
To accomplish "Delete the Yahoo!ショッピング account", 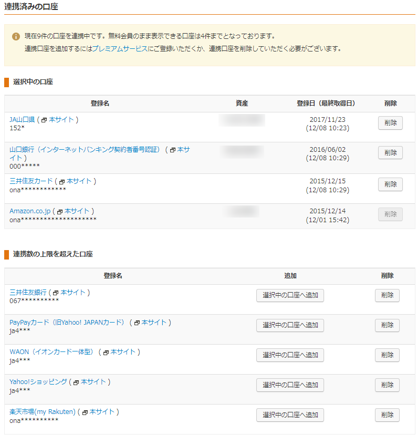I will (x=387, y=385).
